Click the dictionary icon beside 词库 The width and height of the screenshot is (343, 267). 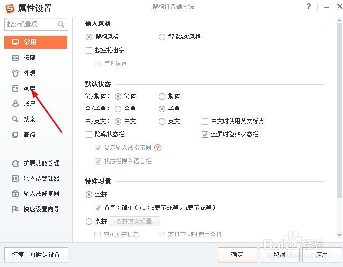(x=15, y=89)
